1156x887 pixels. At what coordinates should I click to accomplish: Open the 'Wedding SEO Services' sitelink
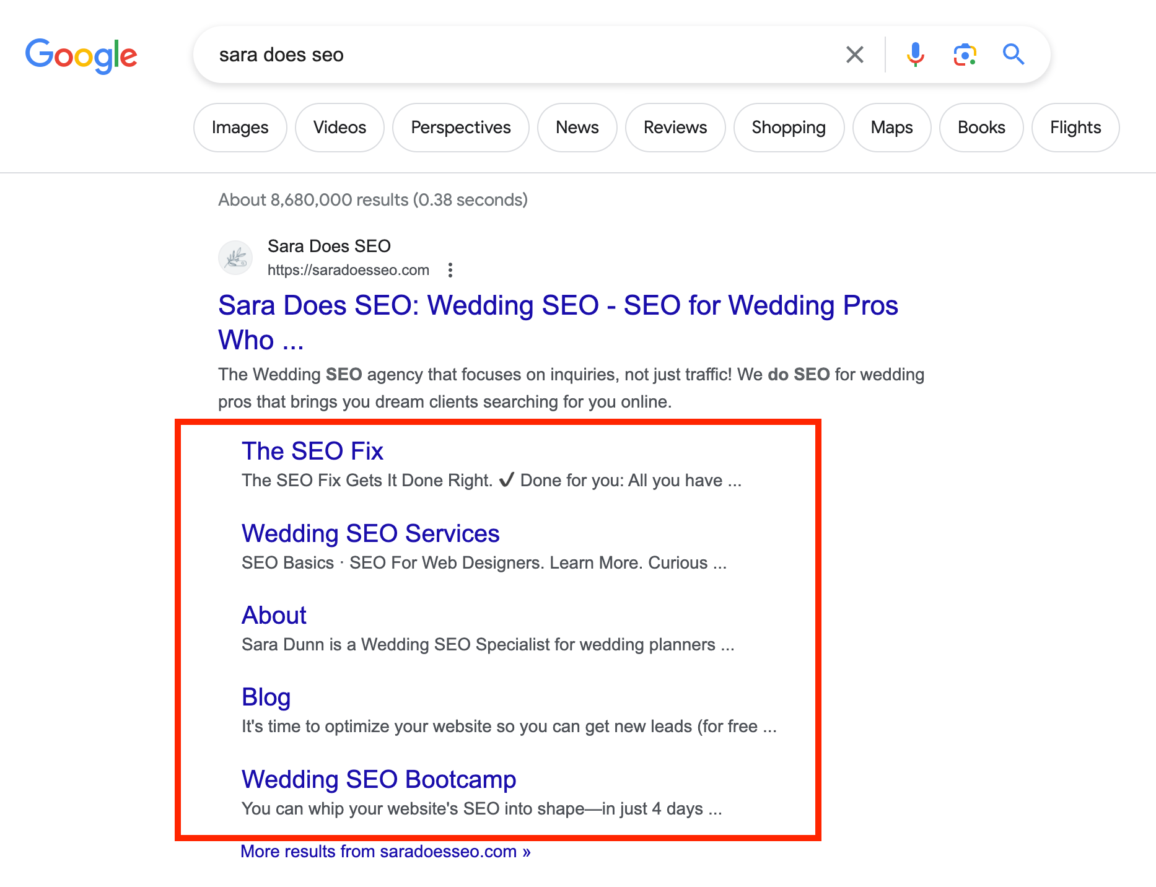(370, 533)
